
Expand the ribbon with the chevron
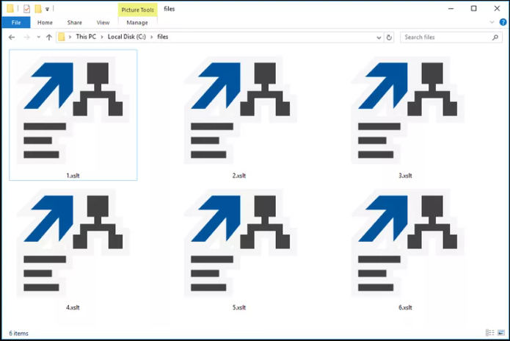tap(492, 22)
